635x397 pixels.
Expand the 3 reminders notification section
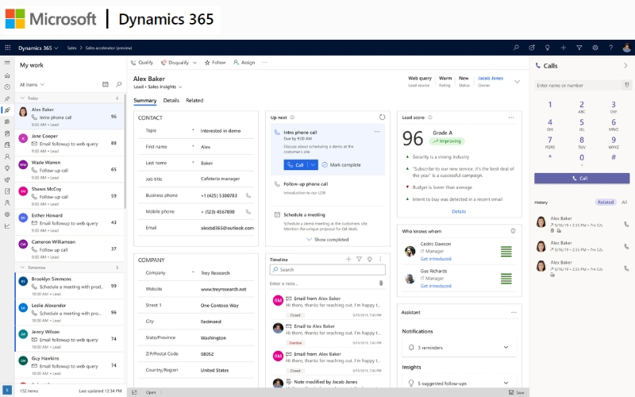click(x=506, y=347)
